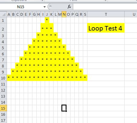The height and width of the screenshot is (123, 137).
Task: Select column U header
Action: (131, 15)
